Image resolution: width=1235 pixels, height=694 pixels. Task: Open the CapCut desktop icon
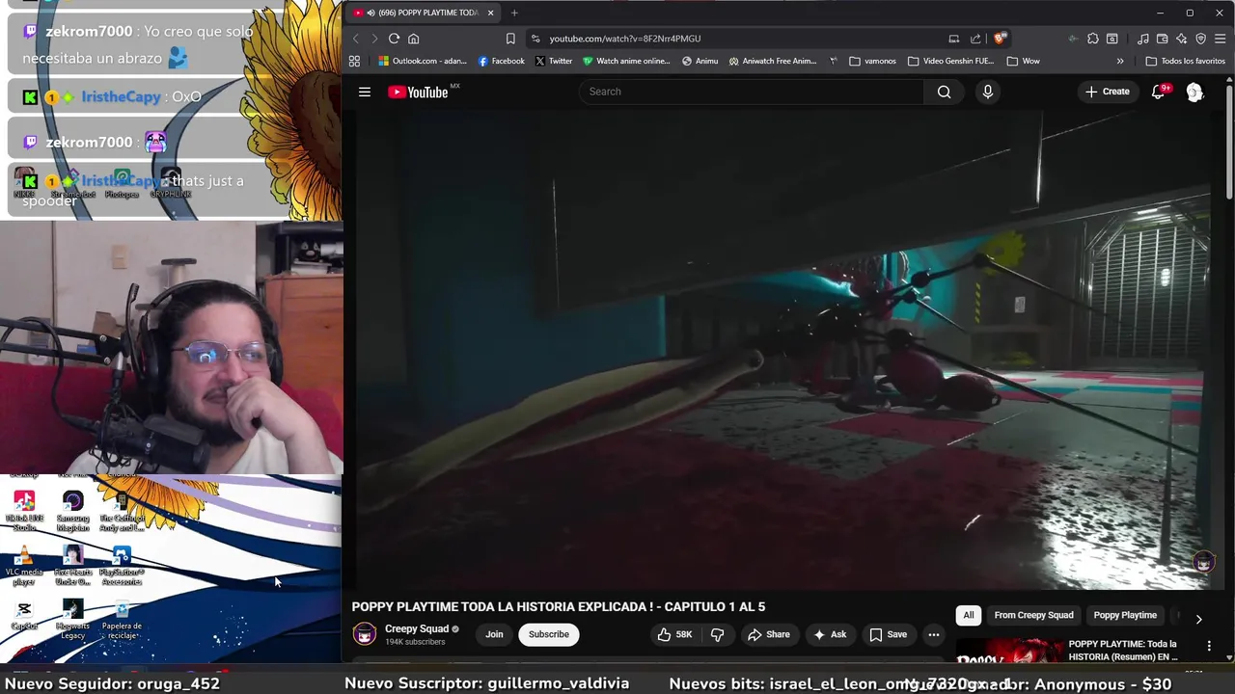pyautogui.click(x=24, y=615)
